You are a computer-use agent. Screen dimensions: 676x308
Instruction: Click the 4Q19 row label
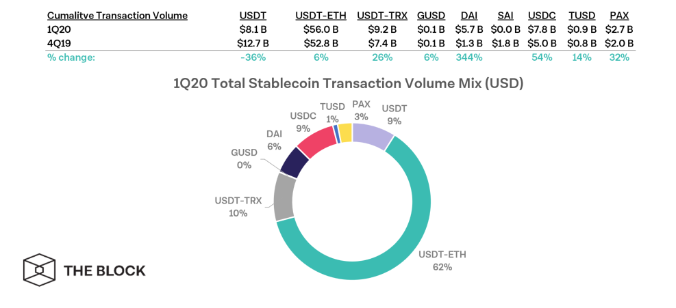[x=59, y=43]
